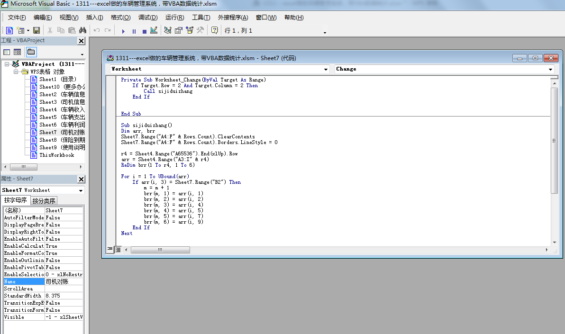Open the Change procedure dropdown
565x334 pixels.
(x=550, y=69)
